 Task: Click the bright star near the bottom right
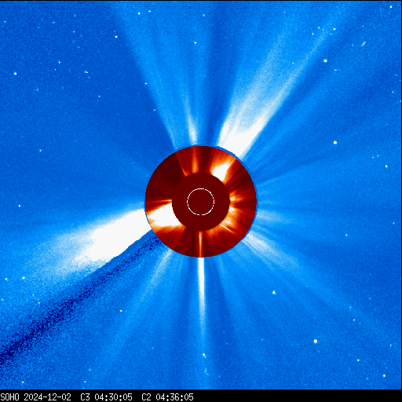pyautogui.click(x=316, y=342)
